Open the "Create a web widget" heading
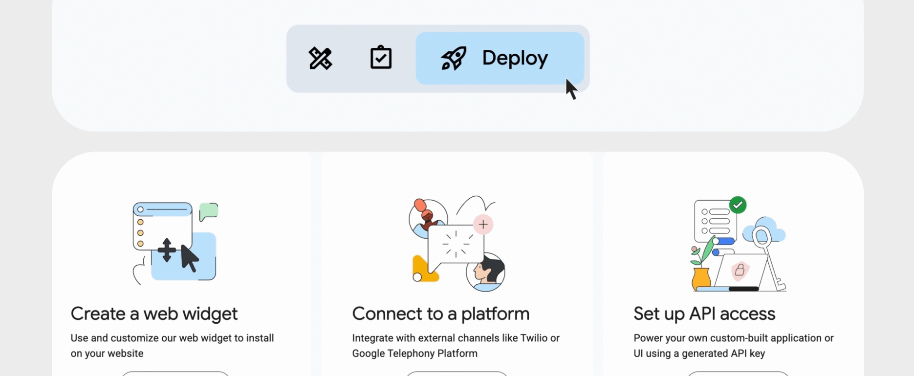The height and width of the screenshot is (376, 914). 154,313
